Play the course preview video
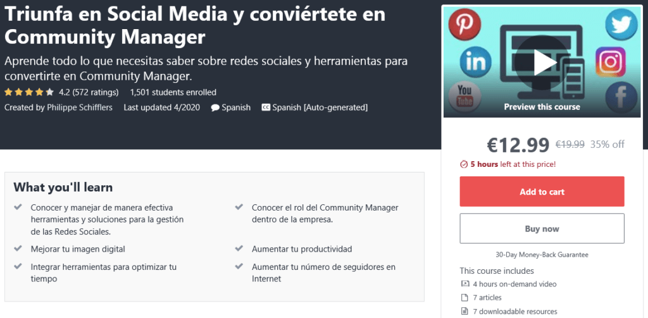The width and height of the screenshot is (648, 318). coord(542,61)
